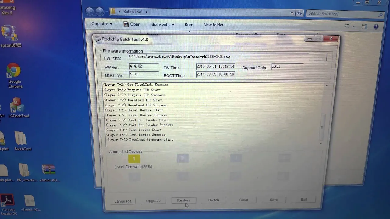The height and width of the screenshot is (219, 390).
Task: Click the Exit button
Action: pyautogui.click(x=304, y=200)
